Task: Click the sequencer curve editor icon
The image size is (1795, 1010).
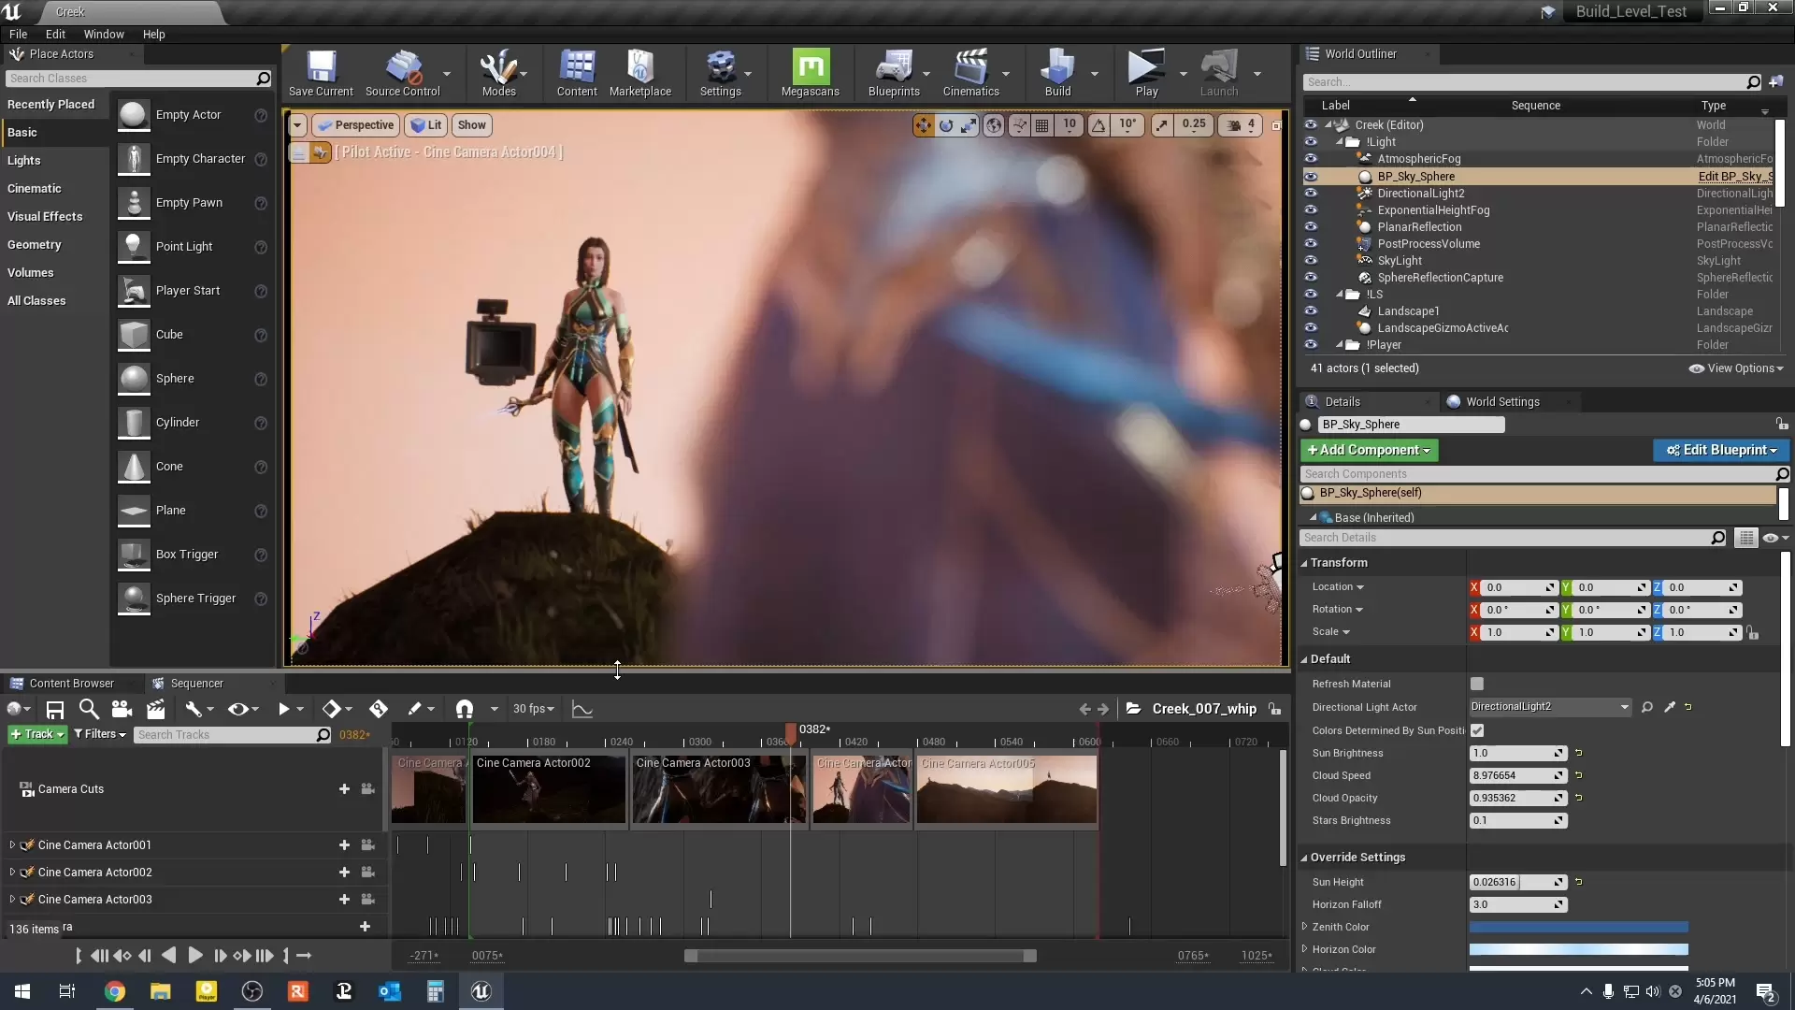Action: pyautogui.click(x=582, y=710)
